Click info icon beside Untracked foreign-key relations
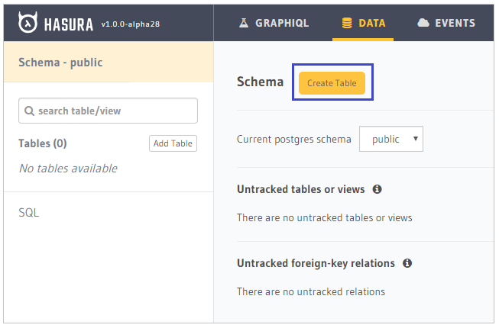499x328 pixels. [x=407, y=263]
